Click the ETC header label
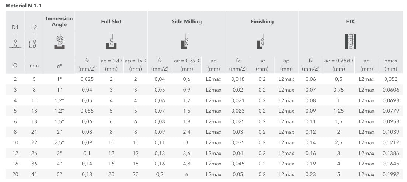The width and height of the screenshot is (407, 182). coord(351,21)
